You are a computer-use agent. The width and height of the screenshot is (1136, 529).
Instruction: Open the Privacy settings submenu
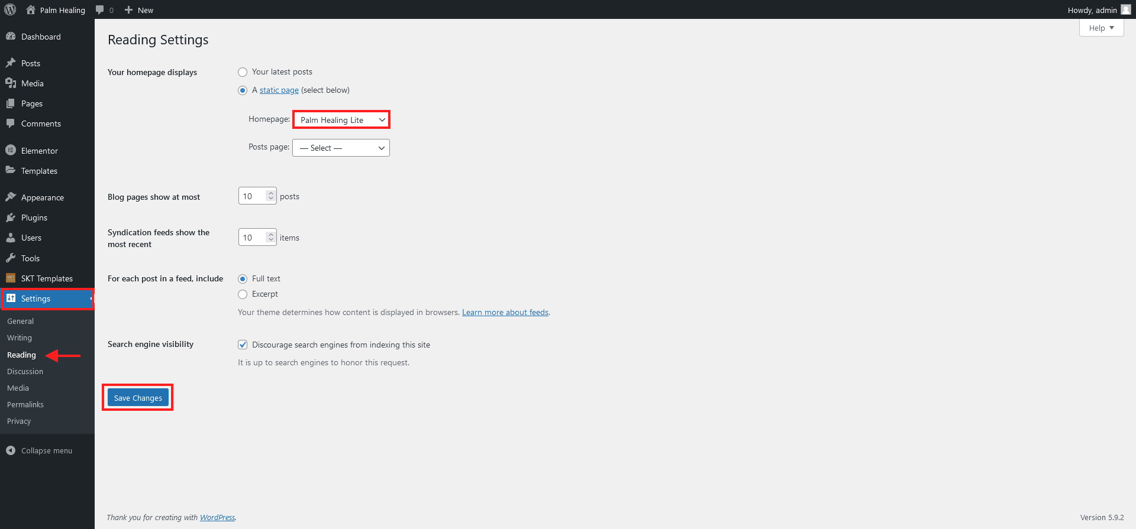tap(19, 421)
